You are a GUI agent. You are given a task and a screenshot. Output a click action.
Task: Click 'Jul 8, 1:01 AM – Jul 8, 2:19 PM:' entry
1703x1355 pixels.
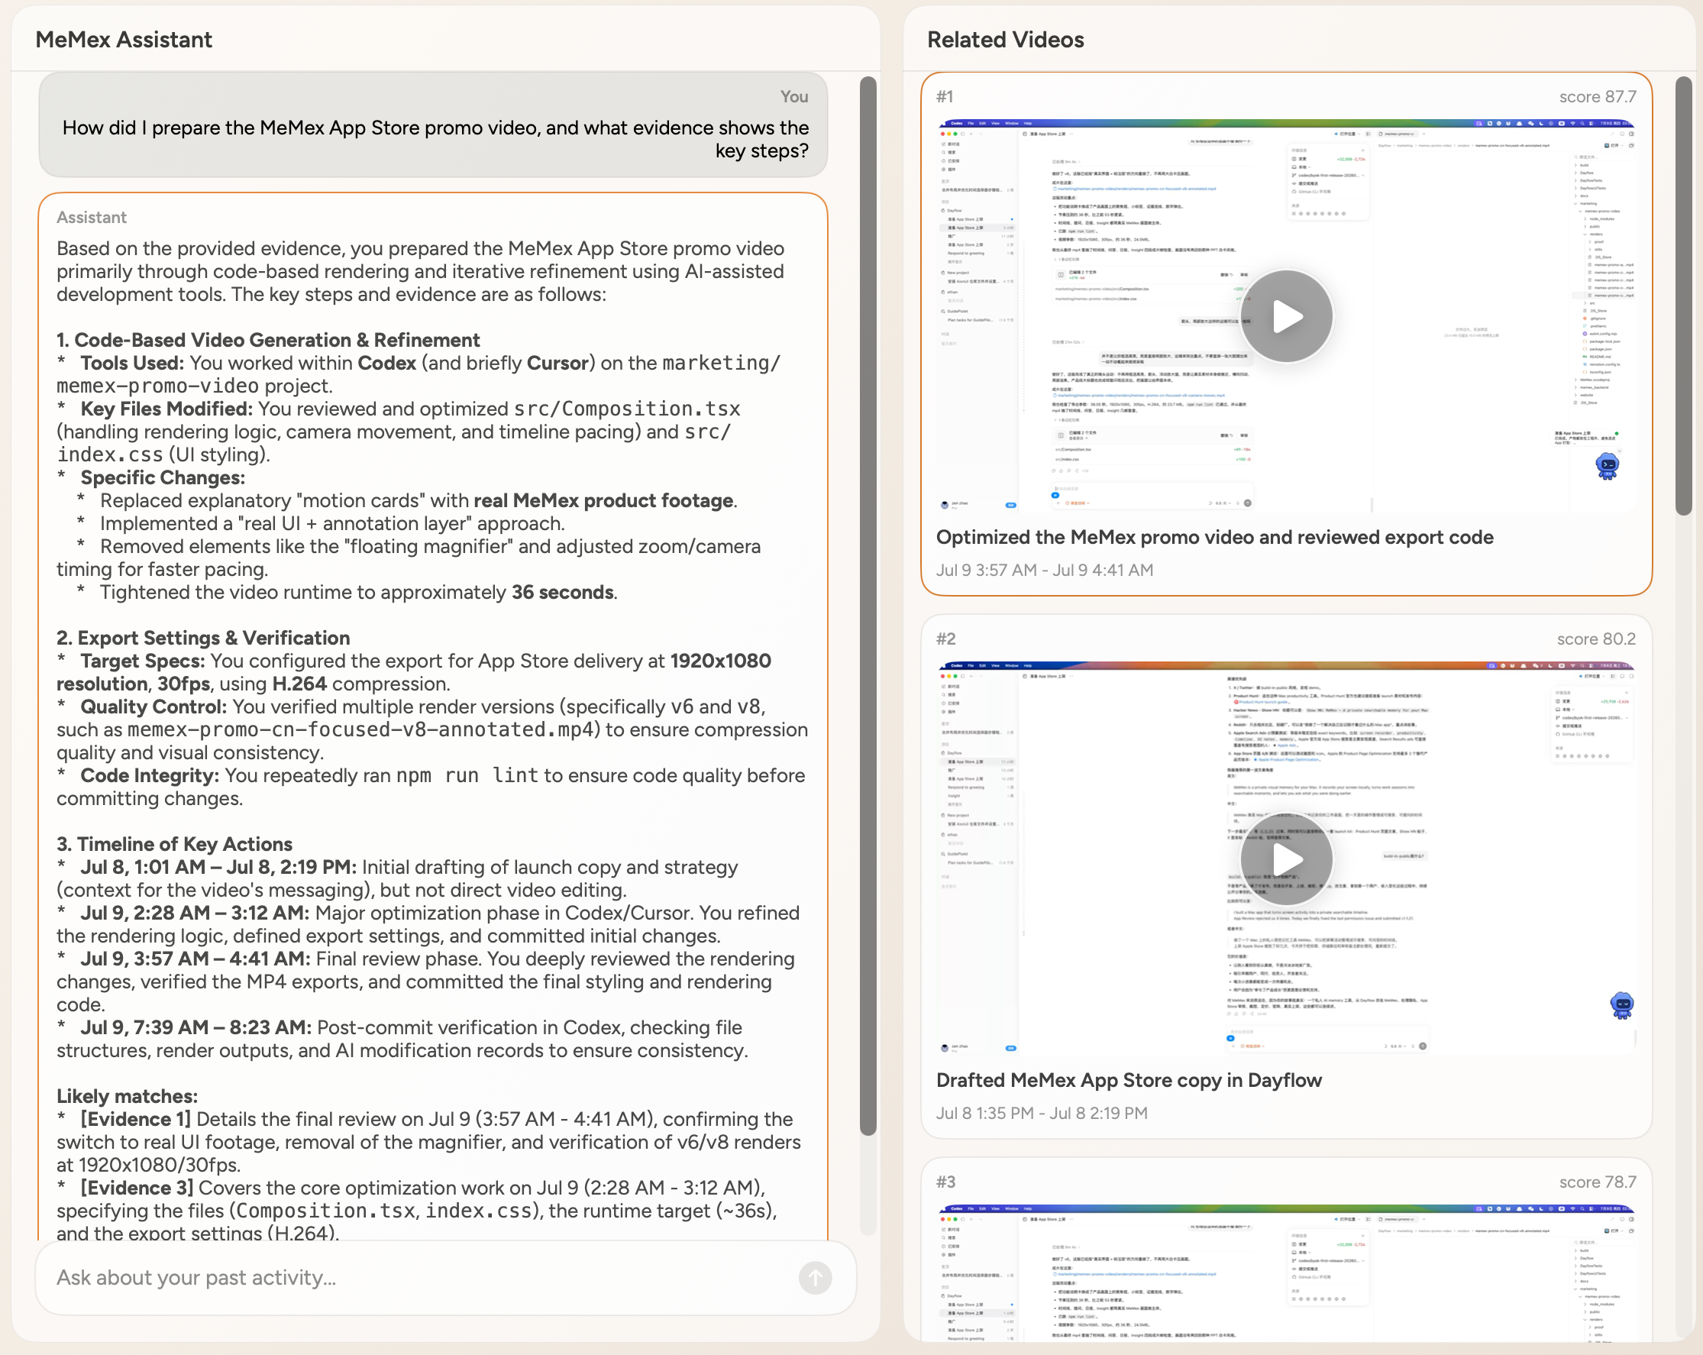point(218,868)
